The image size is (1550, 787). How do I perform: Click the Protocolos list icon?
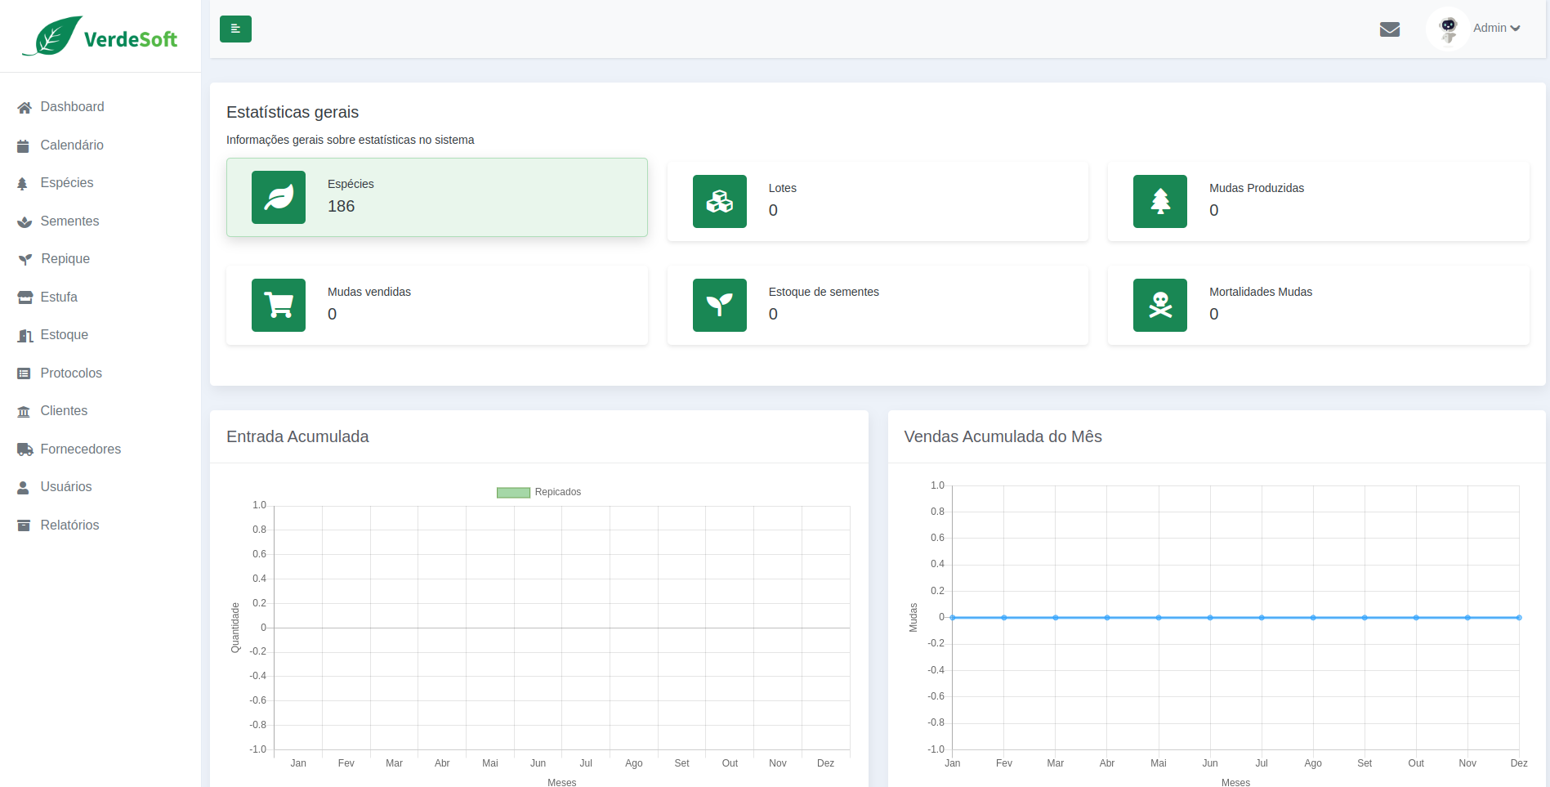point(24,373)
